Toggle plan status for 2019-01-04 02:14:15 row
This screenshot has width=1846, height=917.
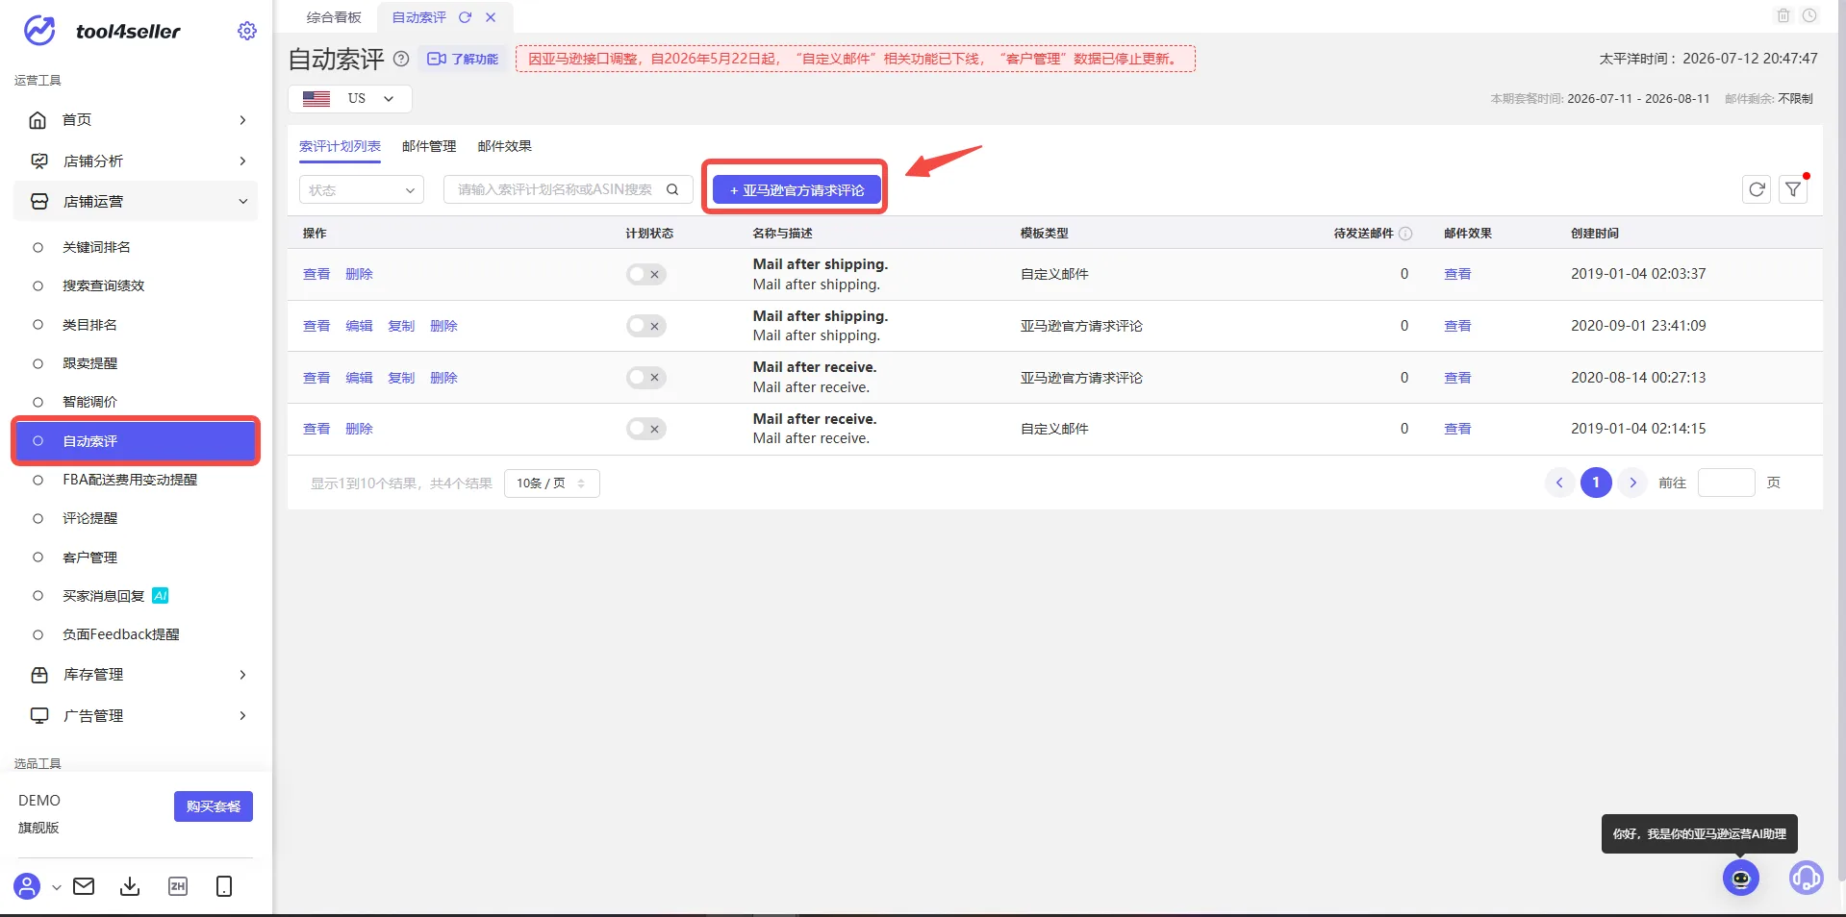(x=646, y=429)
